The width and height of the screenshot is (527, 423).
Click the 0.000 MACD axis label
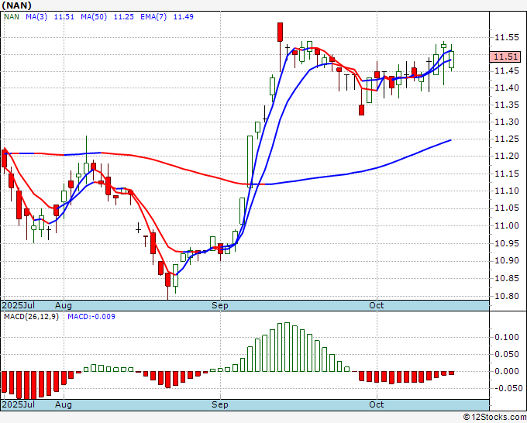[507, 371]
